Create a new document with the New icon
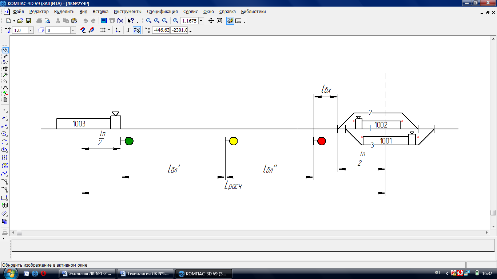The image size is (497, 279). (8, 21)
